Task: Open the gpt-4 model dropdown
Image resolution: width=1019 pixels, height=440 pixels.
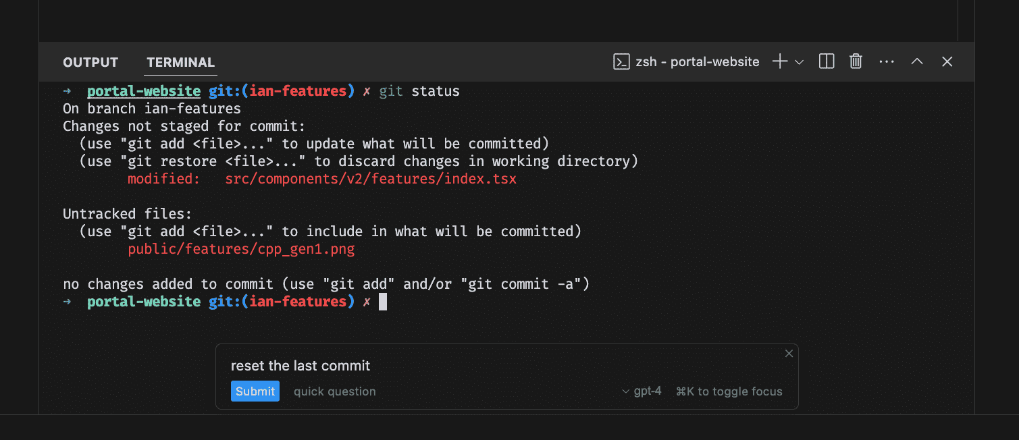Action: click(x=642, y=391)
